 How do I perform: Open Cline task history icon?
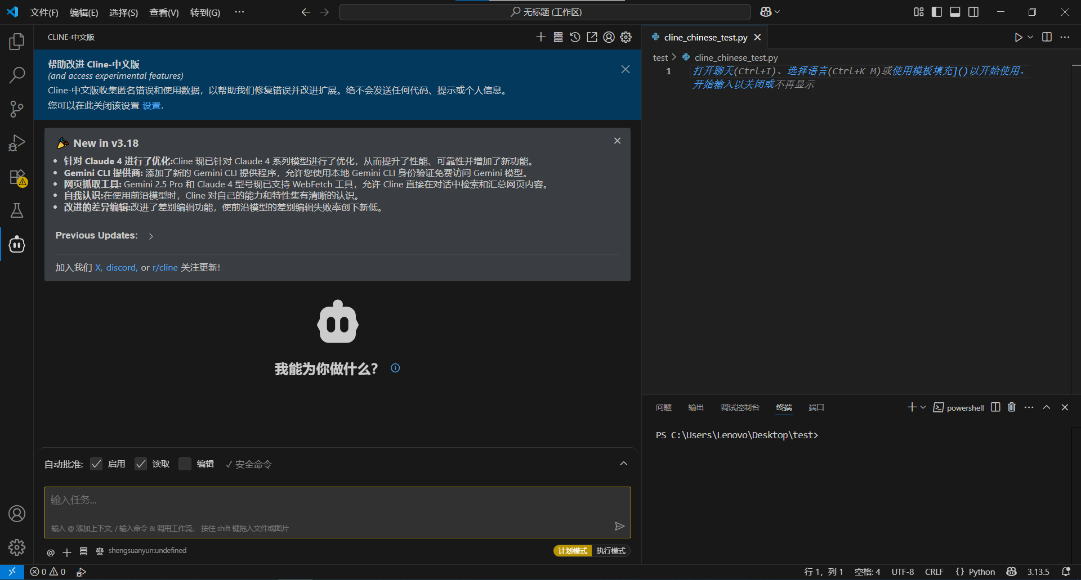575,37
